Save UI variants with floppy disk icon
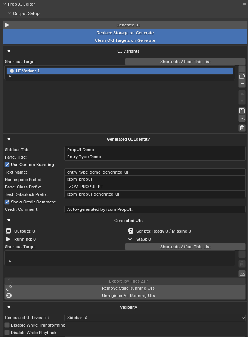 pos(242,111)
